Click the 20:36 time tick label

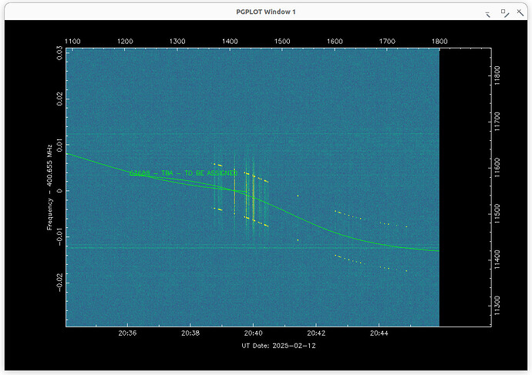click(x=128, y=333)
